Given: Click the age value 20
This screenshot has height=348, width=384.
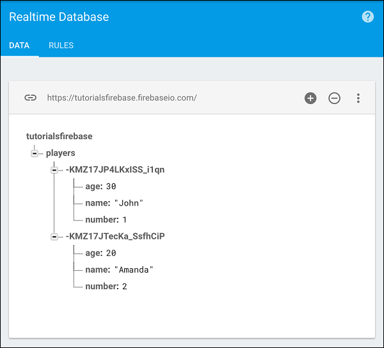Looking at the screenshot, I should (111, 253).
